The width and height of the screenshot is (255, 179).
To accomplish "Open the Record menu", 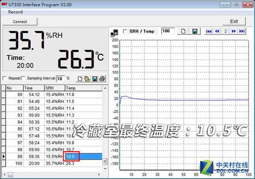I will click(x=15, y=12).
